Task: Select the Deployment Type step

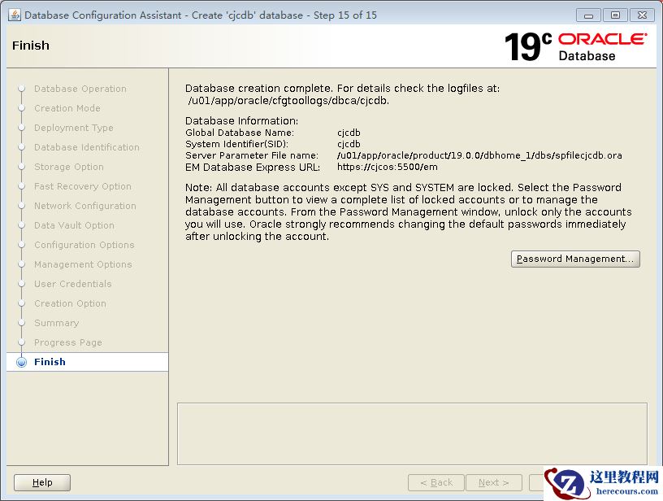Action: pyautogui.click(x=74, y=128)
